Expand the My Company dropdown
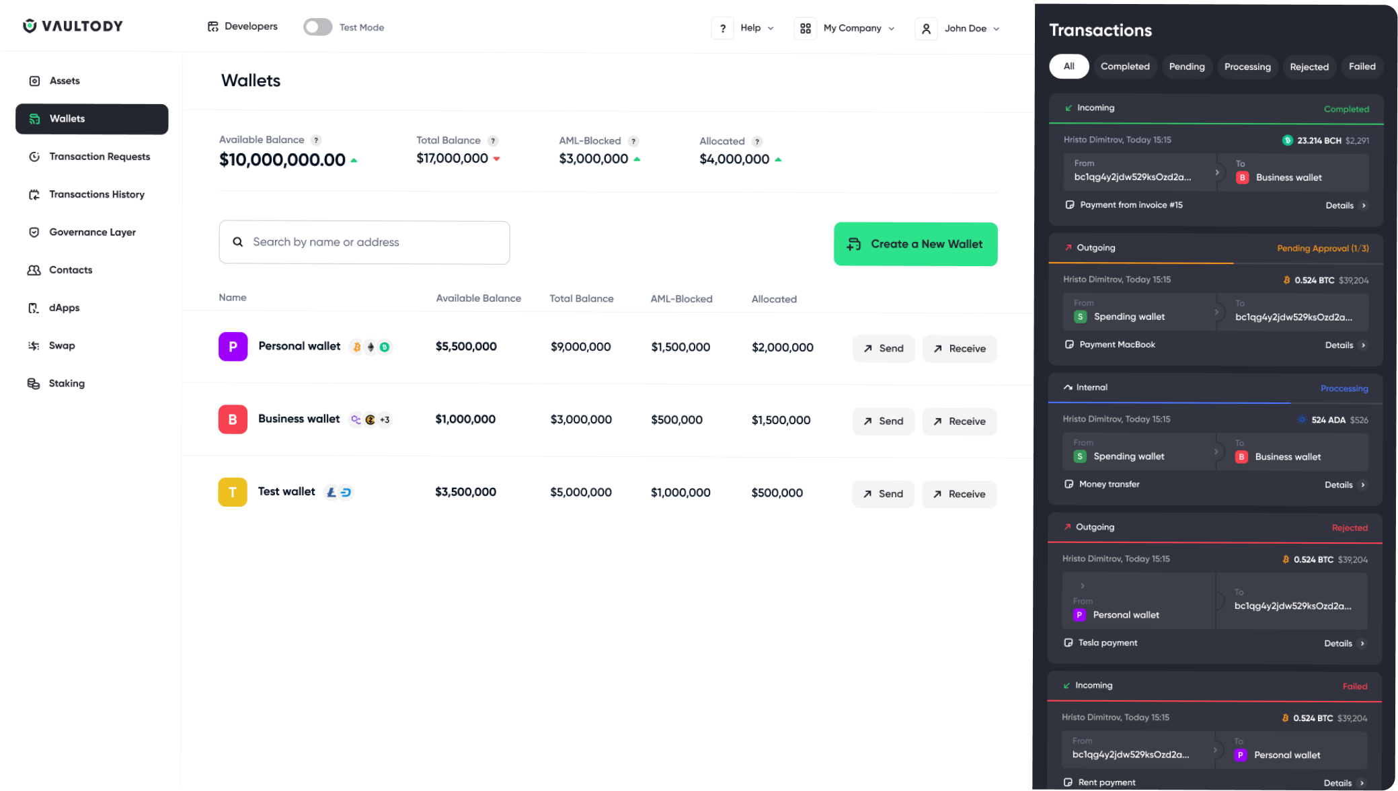 892,28
